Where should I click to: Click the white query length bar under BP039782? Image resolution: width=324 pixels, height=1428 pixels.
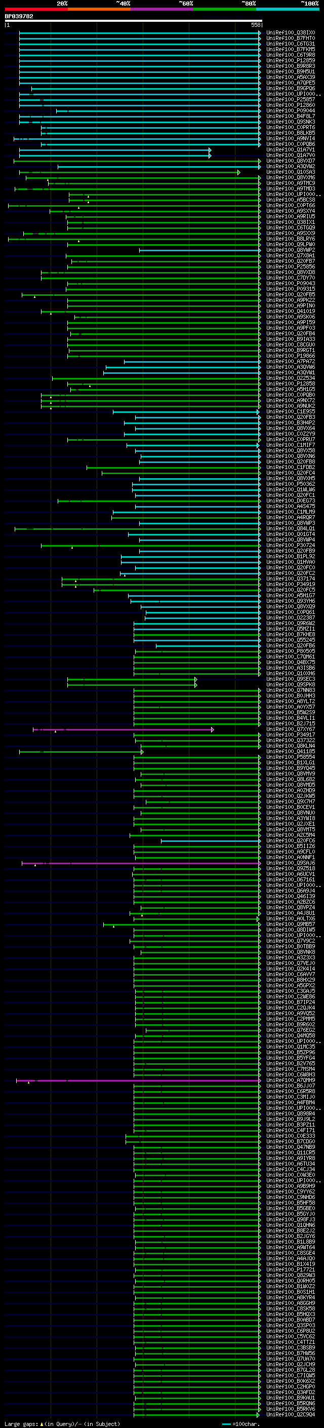click(133, 20)
